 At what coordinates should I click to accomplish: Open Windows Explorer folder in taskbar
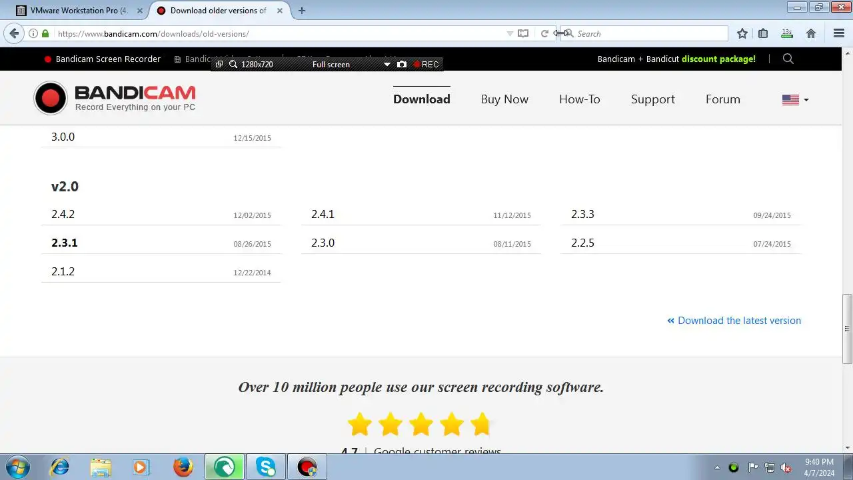[101, 467]
